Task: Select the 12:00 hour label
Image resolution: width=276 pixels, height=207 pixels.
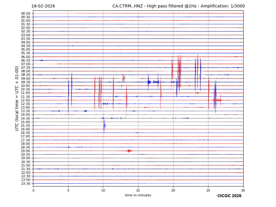Action: point(26,100)
